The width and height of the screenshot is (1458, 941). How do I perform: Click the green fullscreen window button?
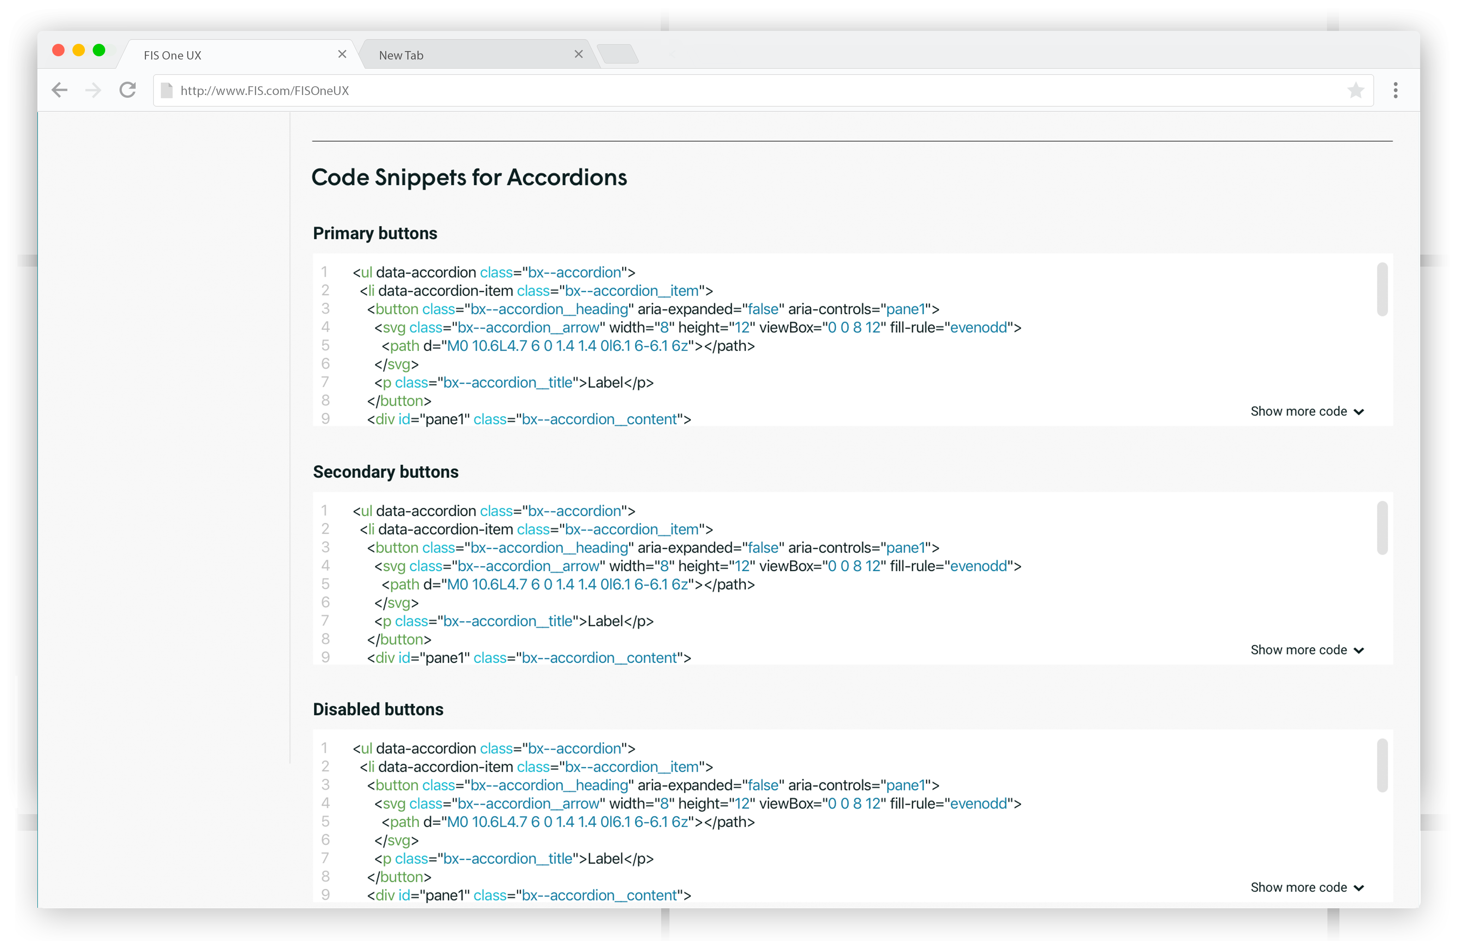click(x=99, y=50)
